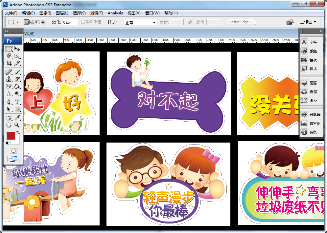Image resolution: width=327 pixels, height=233 pixels.
Task: Select the Rectangle shape tool
Action: pyautogui.click(x=17, y=109)
